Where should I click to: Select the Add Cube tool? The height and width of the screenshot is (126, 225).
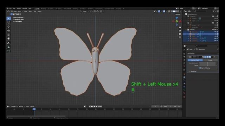click(x=8, y=51)
